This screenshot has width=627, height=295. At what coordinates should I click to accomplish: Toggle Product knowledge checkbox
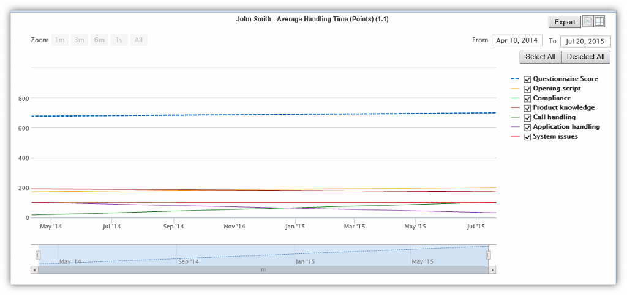pyautogui.click(x=527, y=109)
